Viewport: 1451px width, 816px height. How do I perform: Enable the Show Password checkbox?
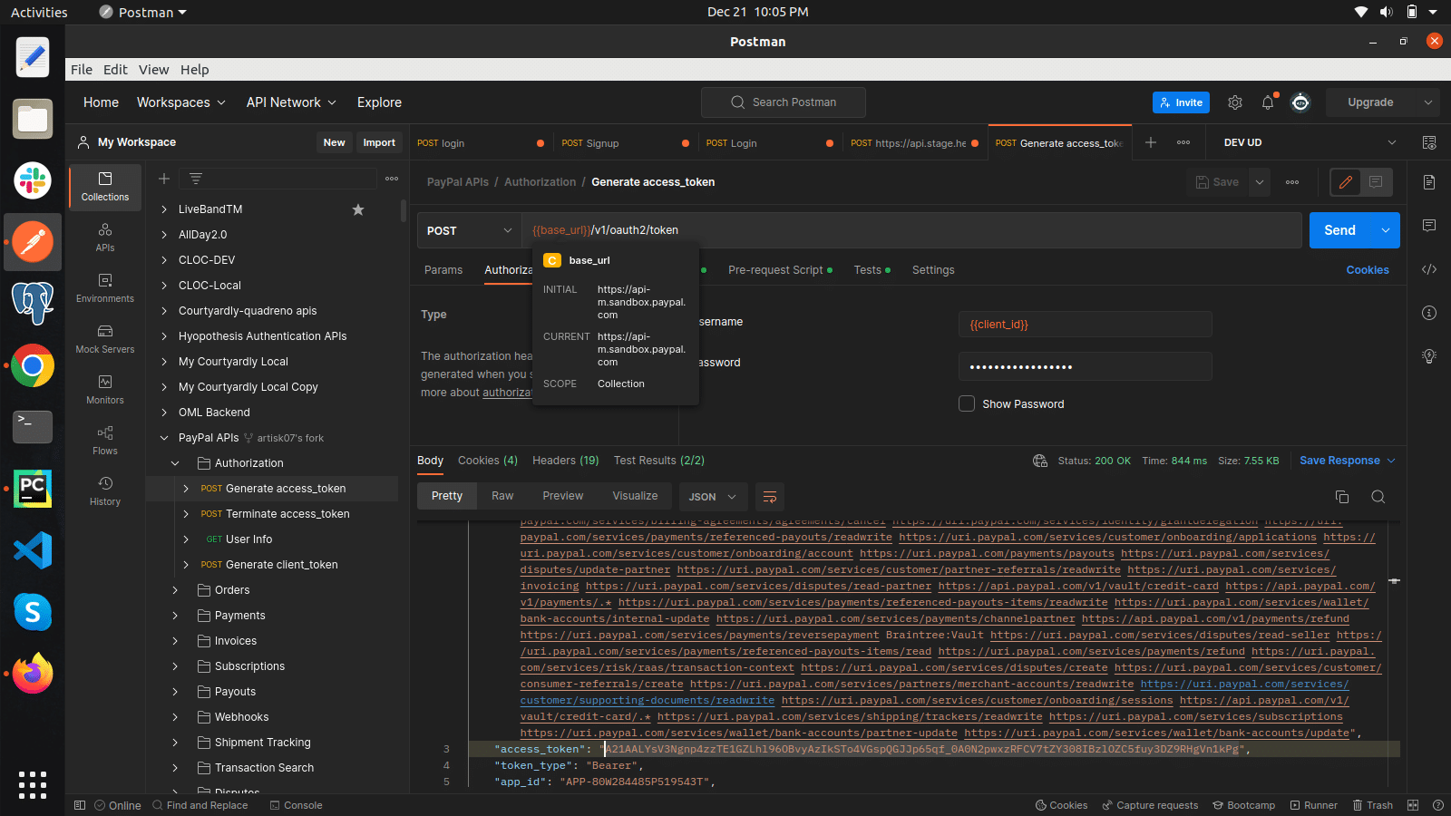(x=967, y=403)
